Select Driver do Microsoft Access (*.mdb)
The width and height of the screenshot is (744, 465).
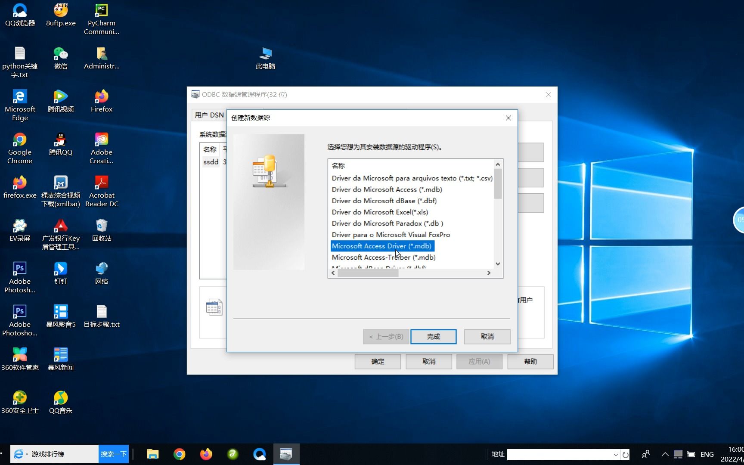pyautogui.click(x=387, y=189)
